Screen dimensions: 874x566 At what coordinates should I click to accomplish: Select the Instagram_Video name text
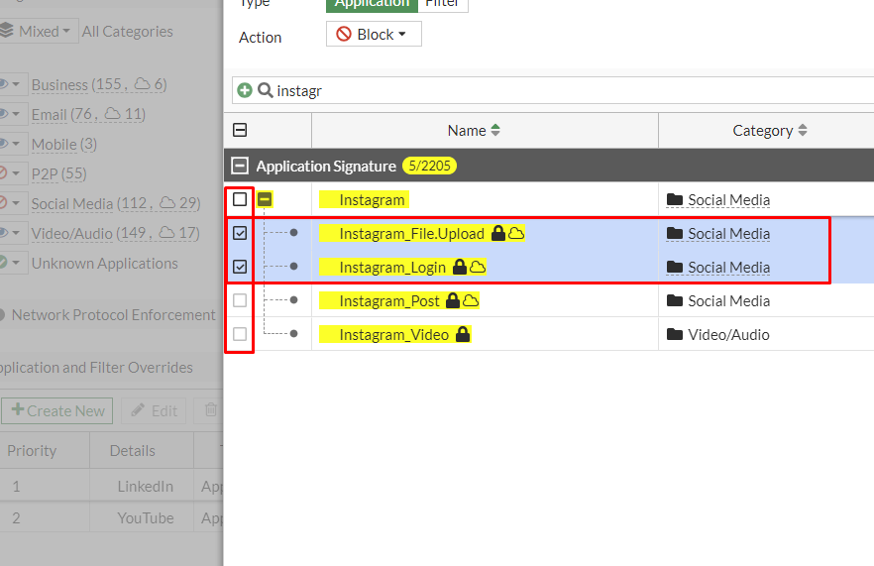394,335
